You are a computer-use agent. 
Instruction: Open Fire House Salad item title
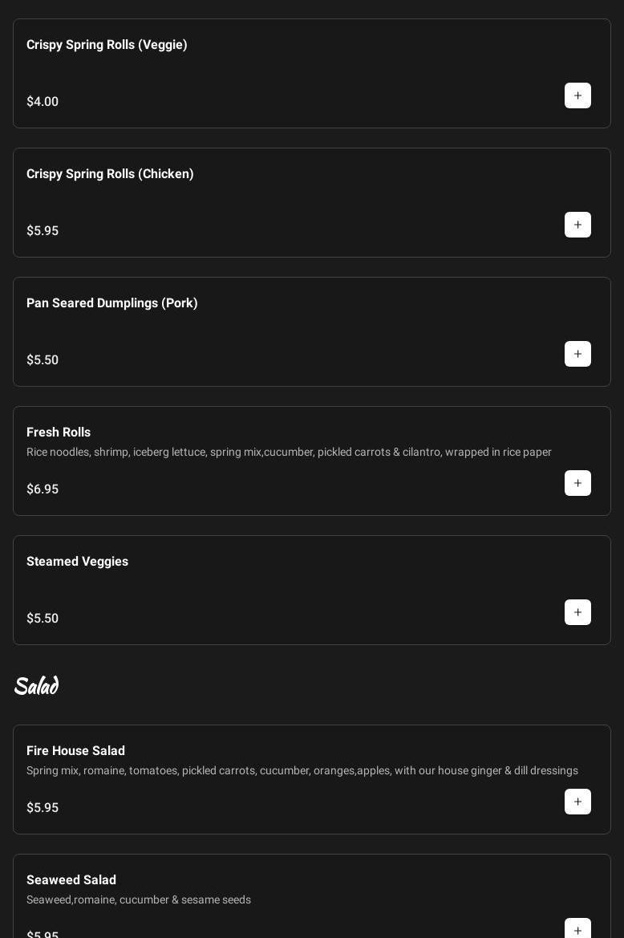[x=75, y=751]
